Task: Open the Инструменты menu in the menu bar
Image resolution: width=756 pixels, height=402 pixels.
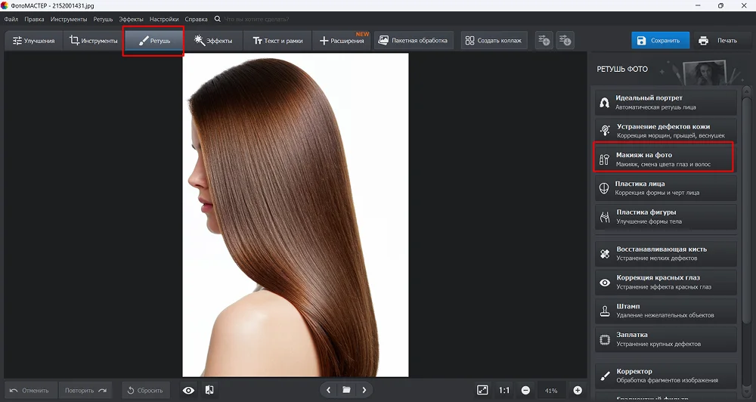Action: pyautogui.click(x=69, y=20)
